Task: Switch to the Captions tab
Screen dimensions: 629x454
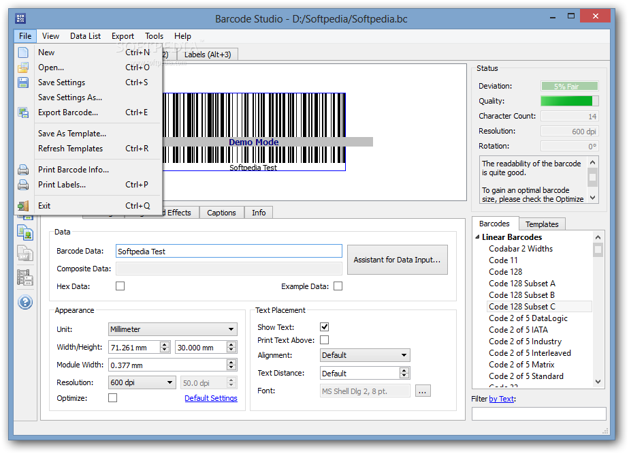Action: point(221,213)
